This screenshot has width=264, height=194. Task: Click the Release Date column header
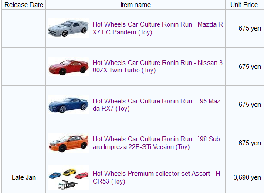coord(24,5)
